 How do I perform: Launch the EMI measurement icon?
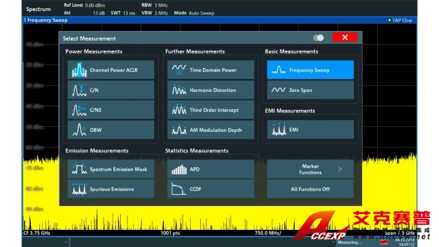click(x=279, y=130)
